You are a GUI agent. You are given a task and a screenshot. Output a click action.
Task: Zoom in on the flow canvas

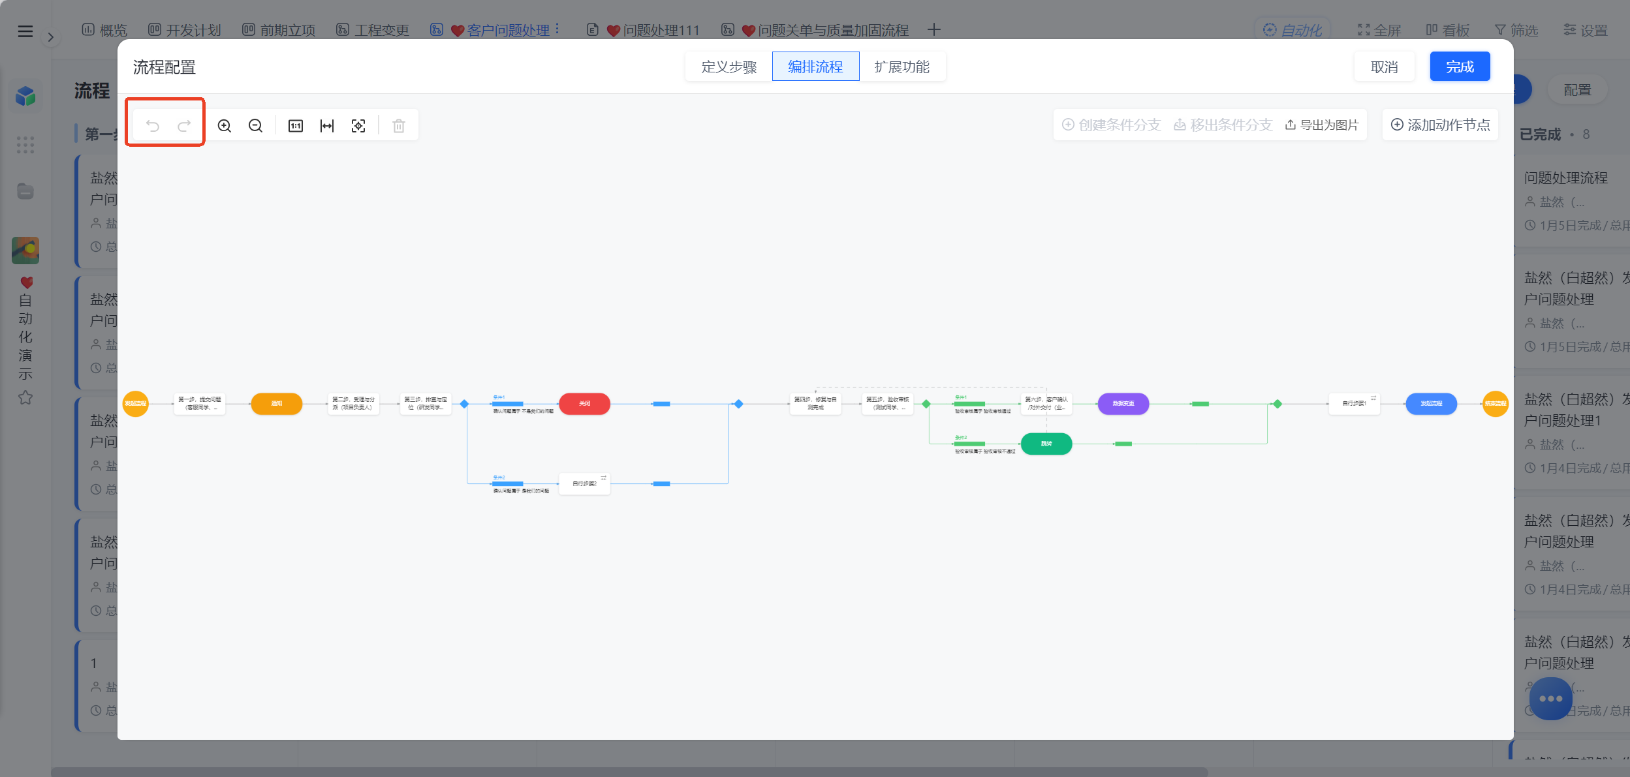click(225, 126)
